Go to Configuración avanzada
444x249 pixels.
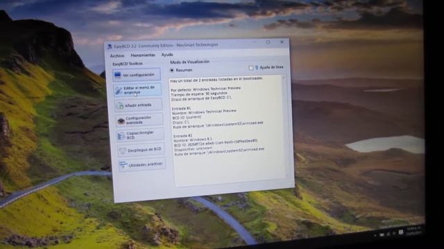139,120
